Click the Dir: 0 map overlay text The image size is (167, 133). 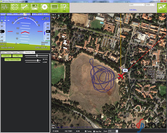(x=54, y=14)
